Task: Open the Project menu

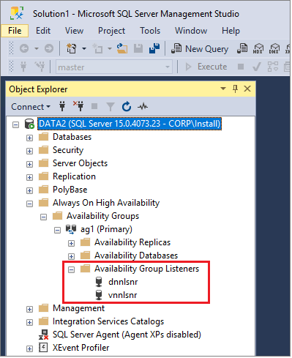Action: point(111,31)
